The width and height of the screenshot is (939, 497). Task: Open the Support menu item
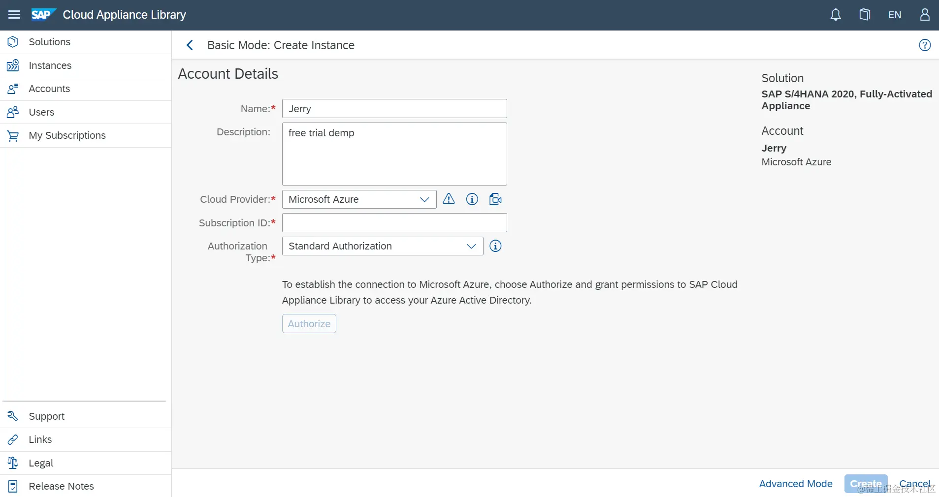(x=86, y=416)
